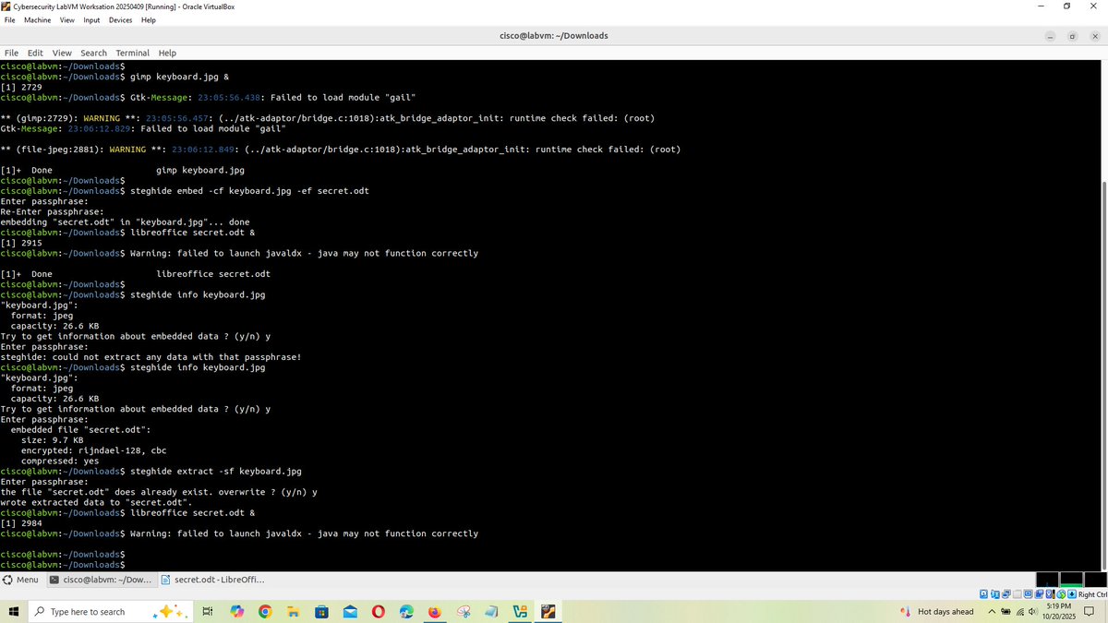This screenshot has height=623, width=1108.
Task: Launch Copilot from the taskbar
Action: pyautogui.click(x=236, y=611)
